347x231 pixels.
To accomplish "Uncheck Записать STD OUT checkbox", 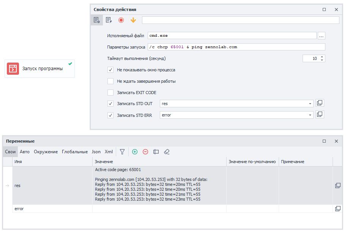I will coord(110,104).
